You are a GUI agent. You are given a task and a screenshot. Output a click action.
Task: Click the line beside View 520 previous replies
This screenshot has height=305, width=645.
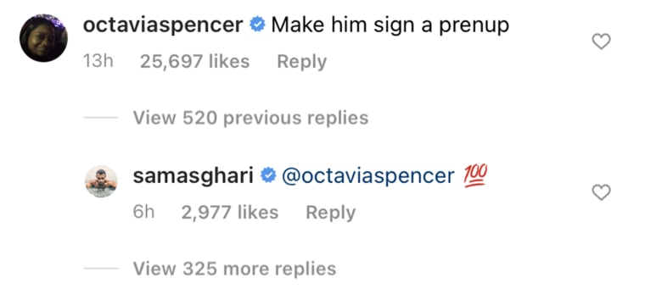(101, 119)
